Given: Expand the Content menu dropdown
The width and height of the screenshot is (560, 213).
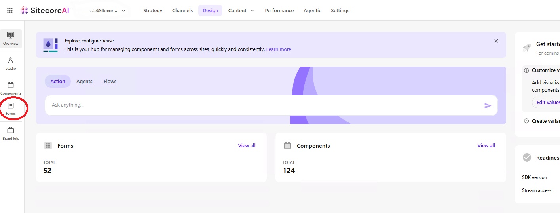Looking at the screenshot, I should pos(241,11).
